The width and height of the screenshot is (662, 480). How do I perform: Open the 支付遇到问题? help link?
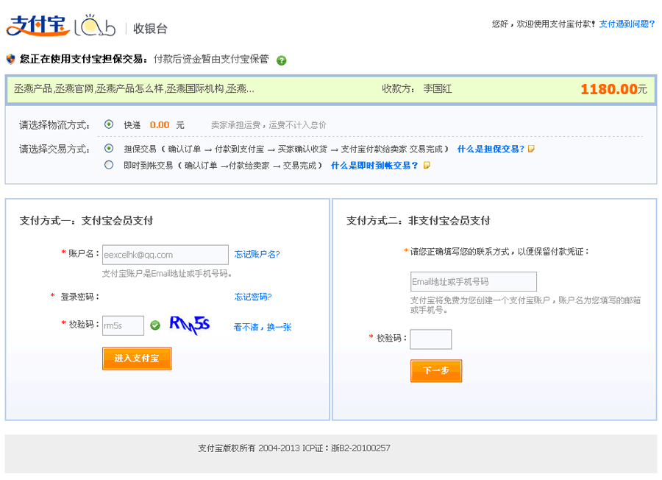(x=627, y=24)
